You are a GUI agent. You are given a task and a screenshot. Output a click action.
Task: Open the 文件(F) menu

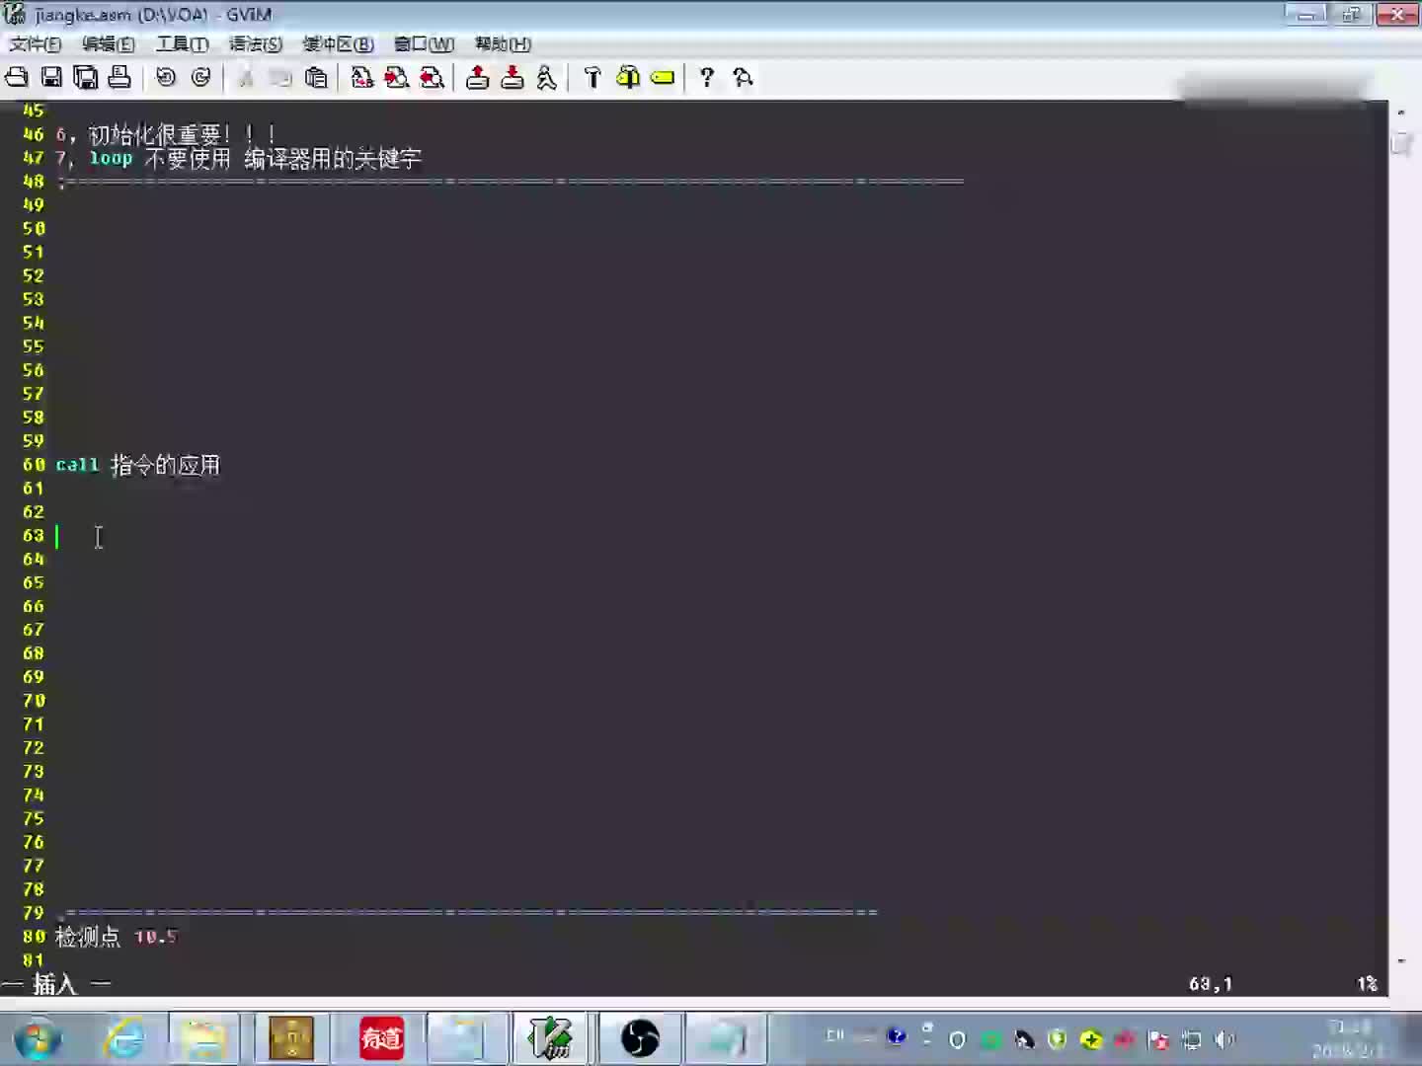pos(36,43)
